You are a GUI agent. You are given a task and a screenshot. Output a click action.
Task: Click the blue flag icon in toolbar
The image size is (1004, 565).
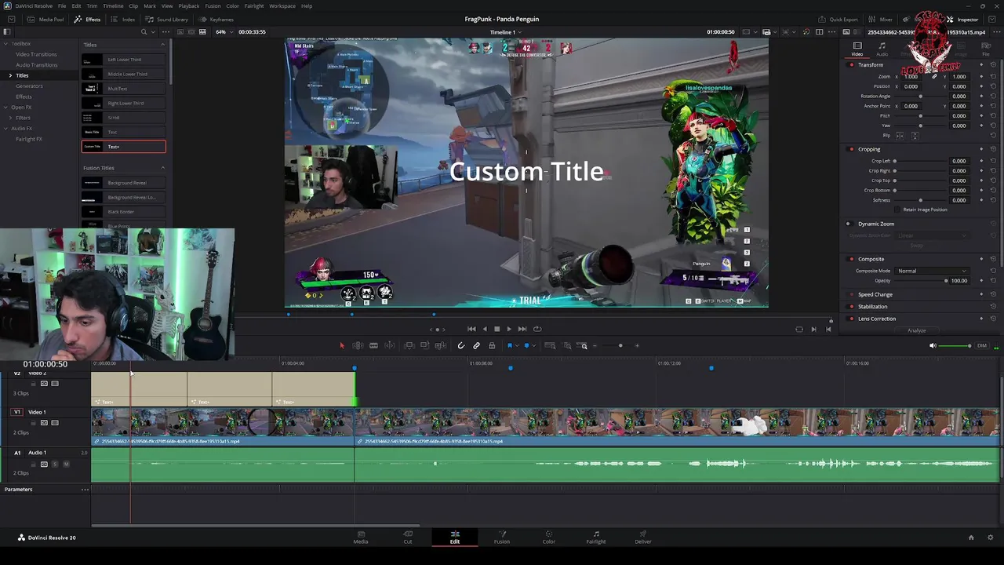pos(510,345)
